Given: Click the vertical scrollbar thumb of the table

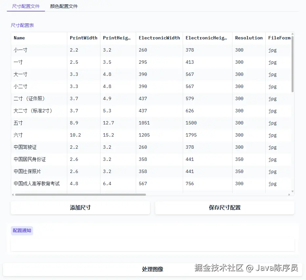Looking at the screenshot, I should [x=292, y=64].
